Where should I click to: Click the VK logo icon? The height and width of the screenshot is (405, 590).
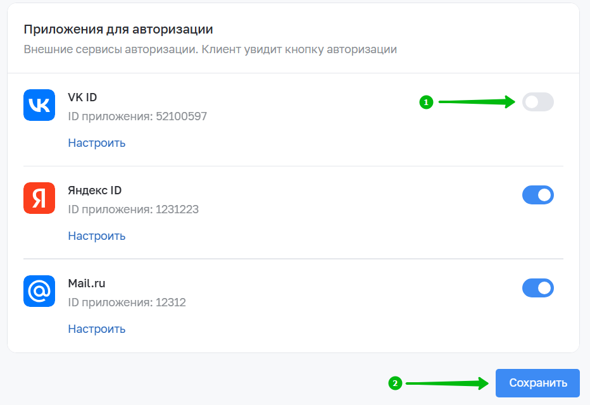39,105
